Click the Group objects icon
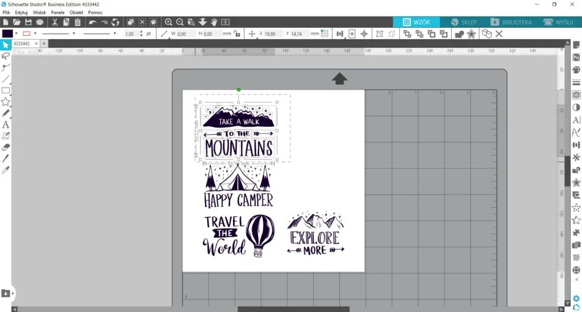 379,34
